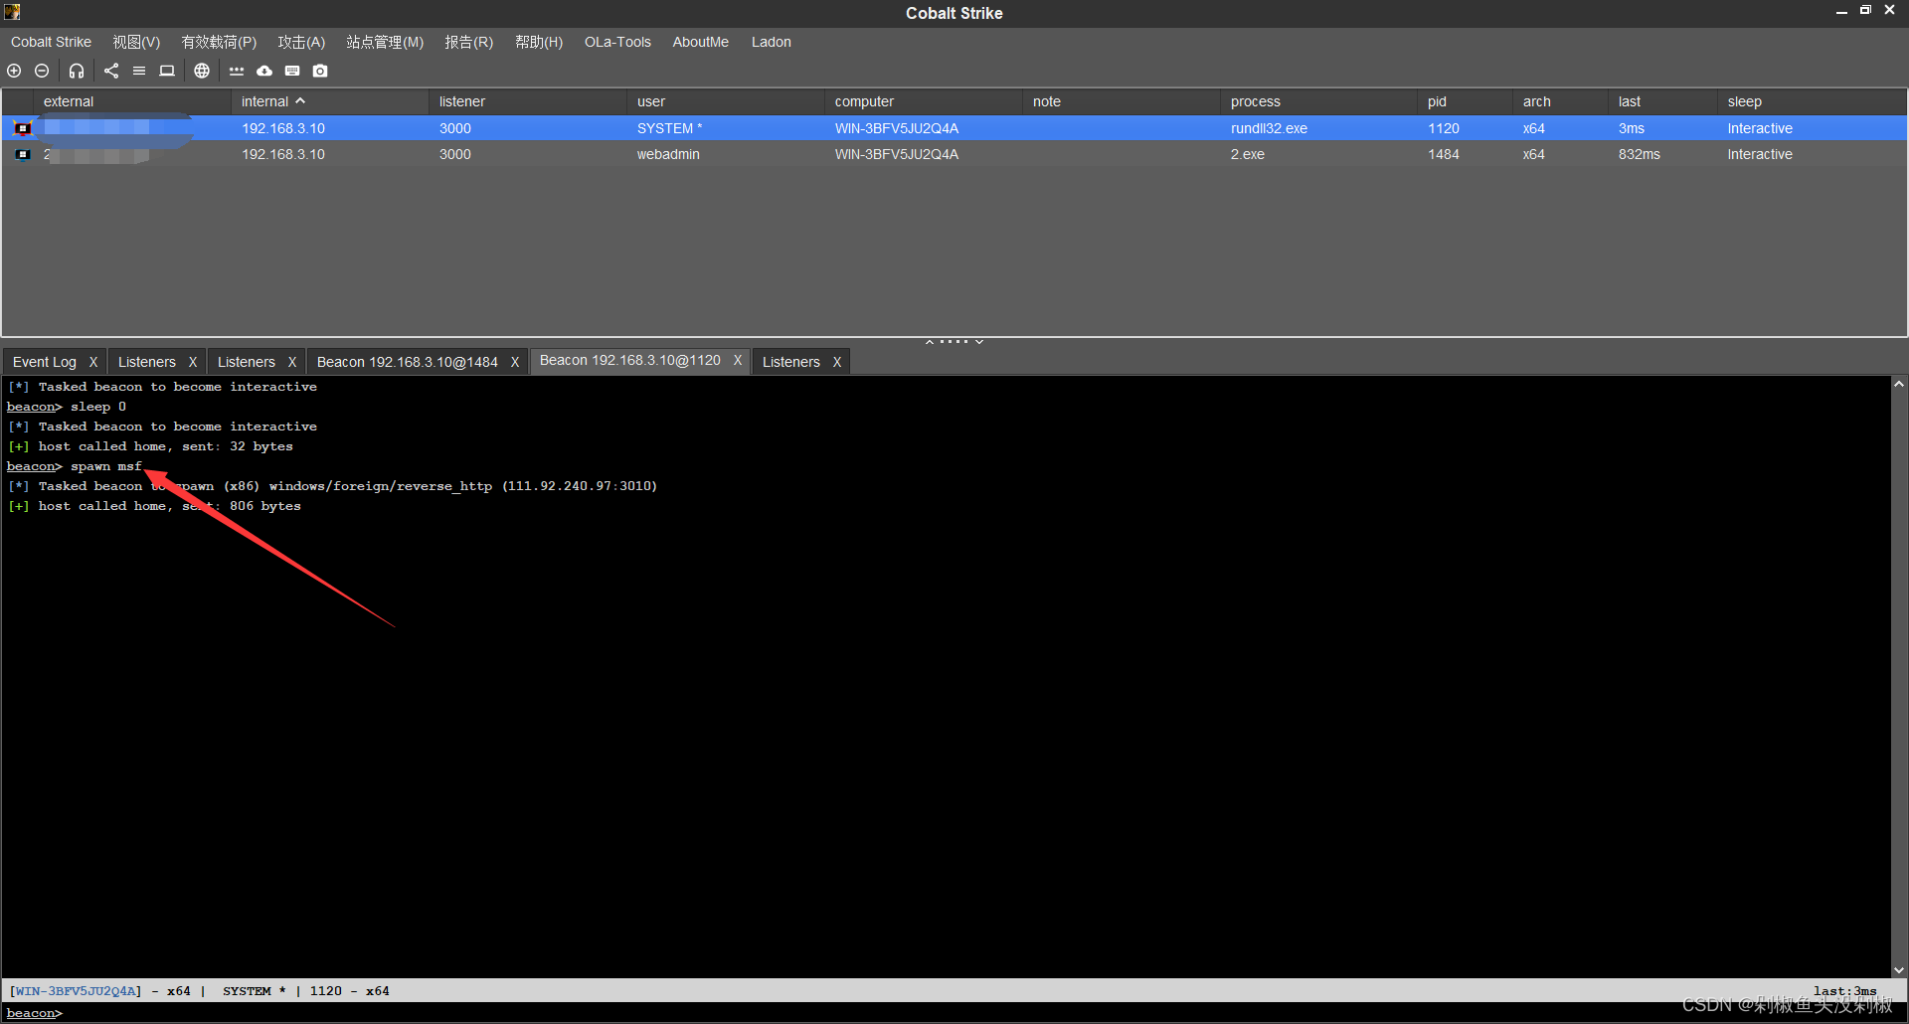Sort by pid column header

(x=1466, y=101)
